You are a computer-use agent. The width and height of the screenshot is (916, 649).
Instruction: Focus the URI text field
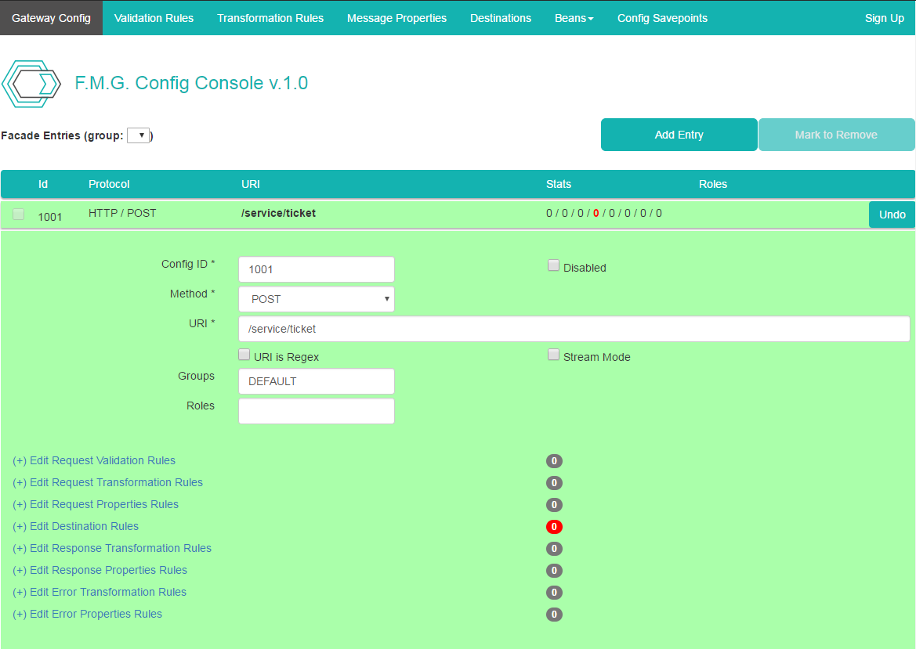tap(574, 329)
